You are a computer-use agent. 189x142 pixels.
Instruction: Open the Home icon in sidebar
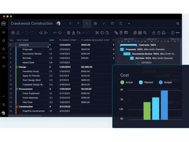[x=4, y=32]
